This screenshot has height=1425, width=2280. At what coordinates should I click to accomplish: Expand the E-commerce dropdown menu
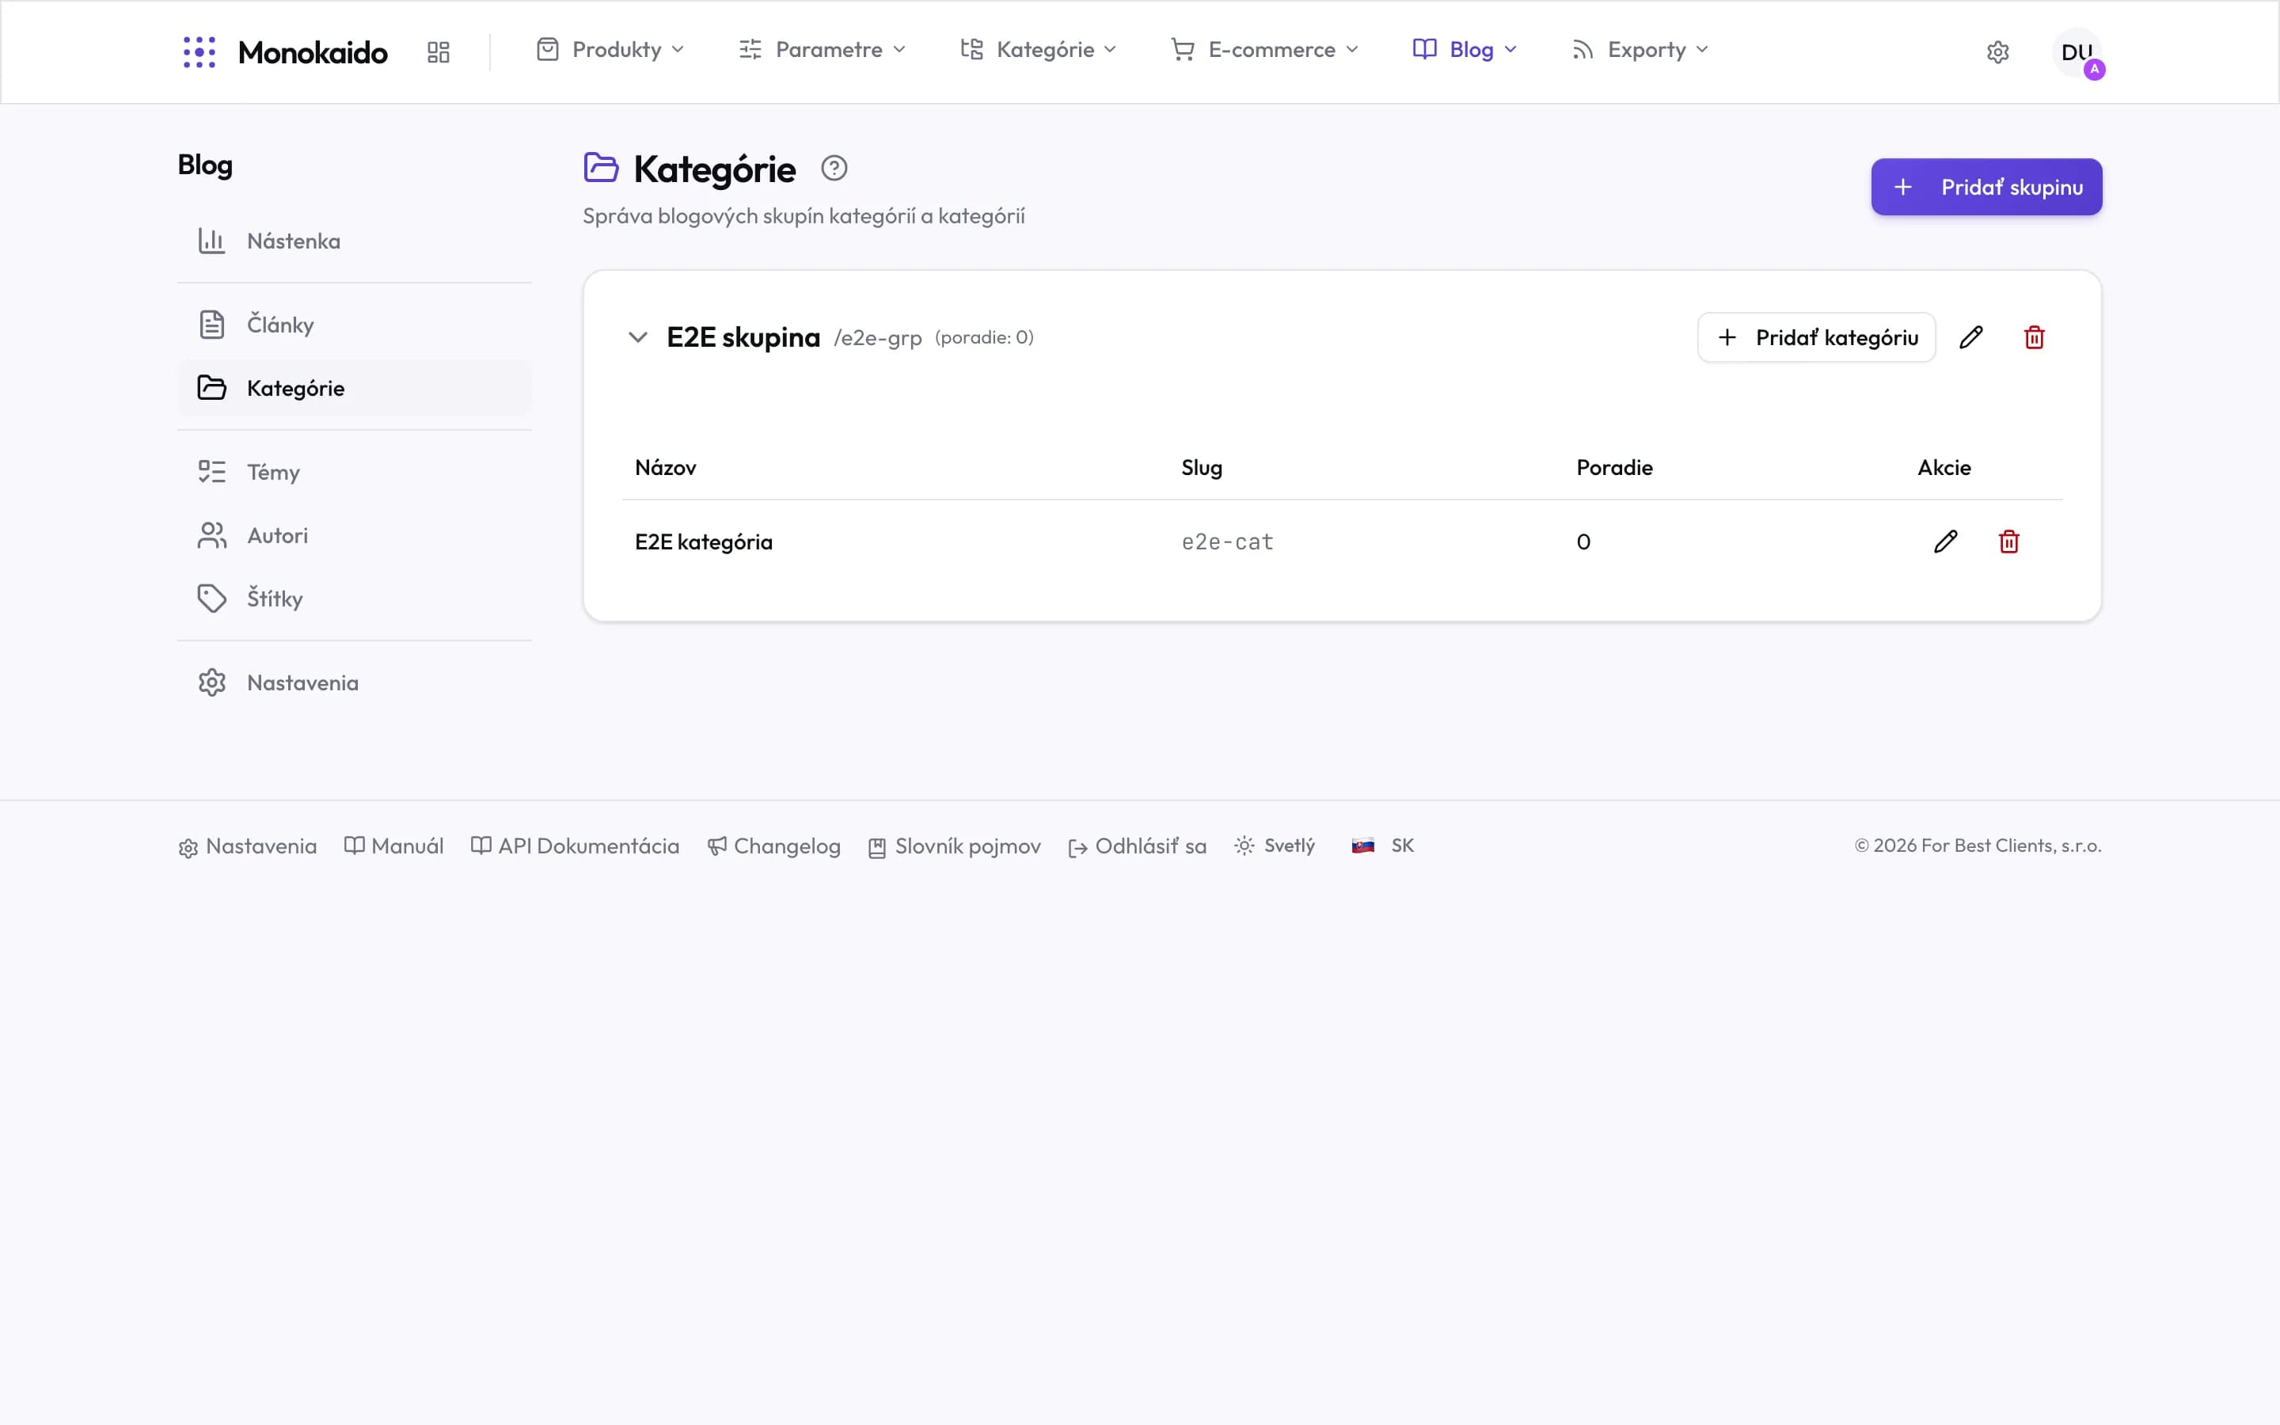[1264, 50]
